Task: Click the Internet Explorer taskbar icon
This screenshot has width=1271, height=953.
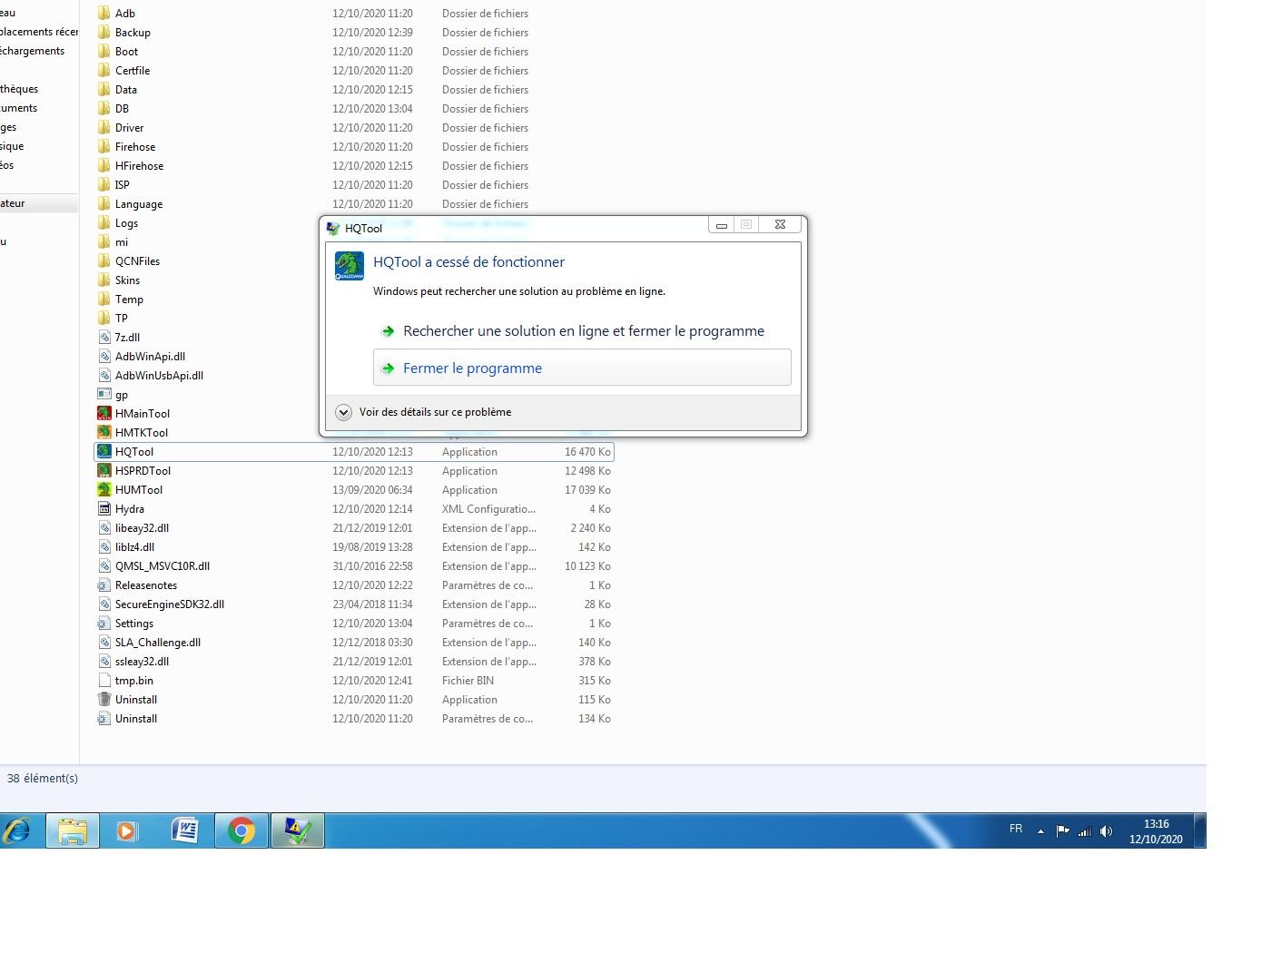Action: (x=17, y=830)
